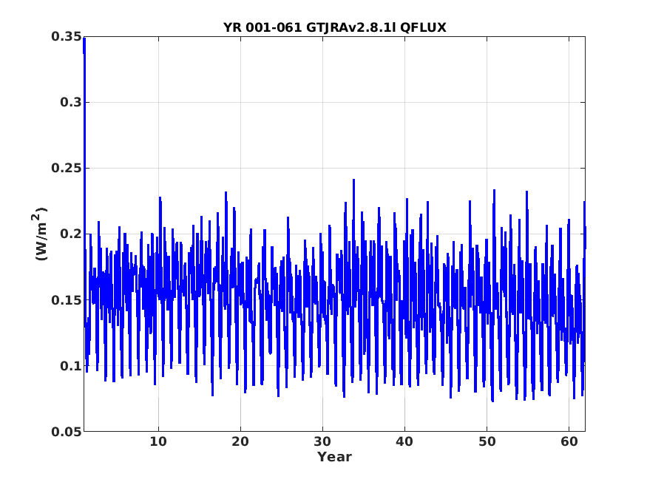
Task: Click x-axis tick label '60'
Action: (569, 441)
